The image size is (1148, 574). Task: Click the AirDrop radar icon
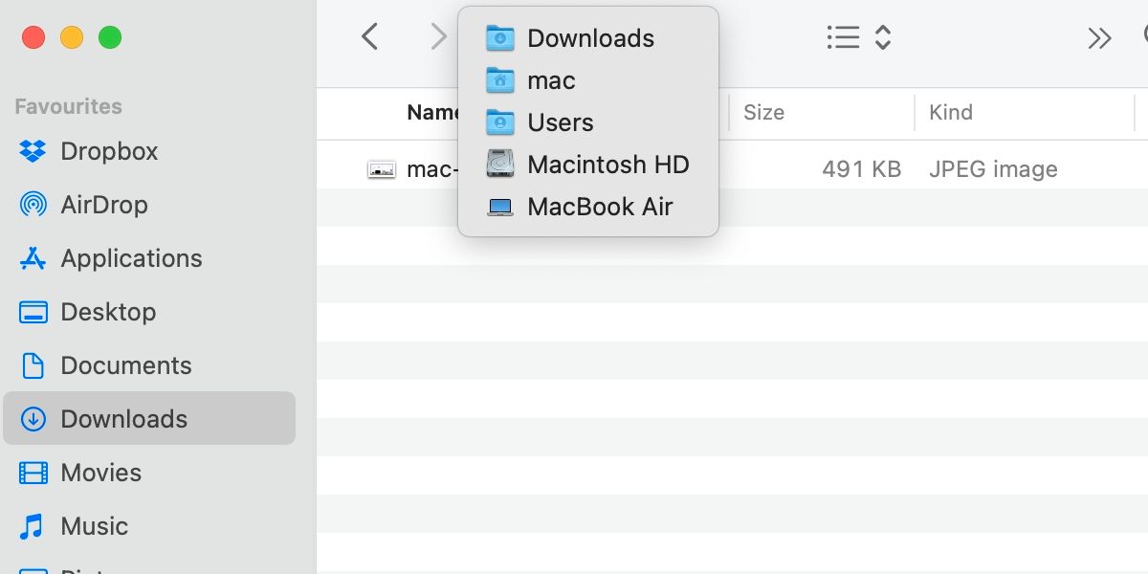(33, 205)
